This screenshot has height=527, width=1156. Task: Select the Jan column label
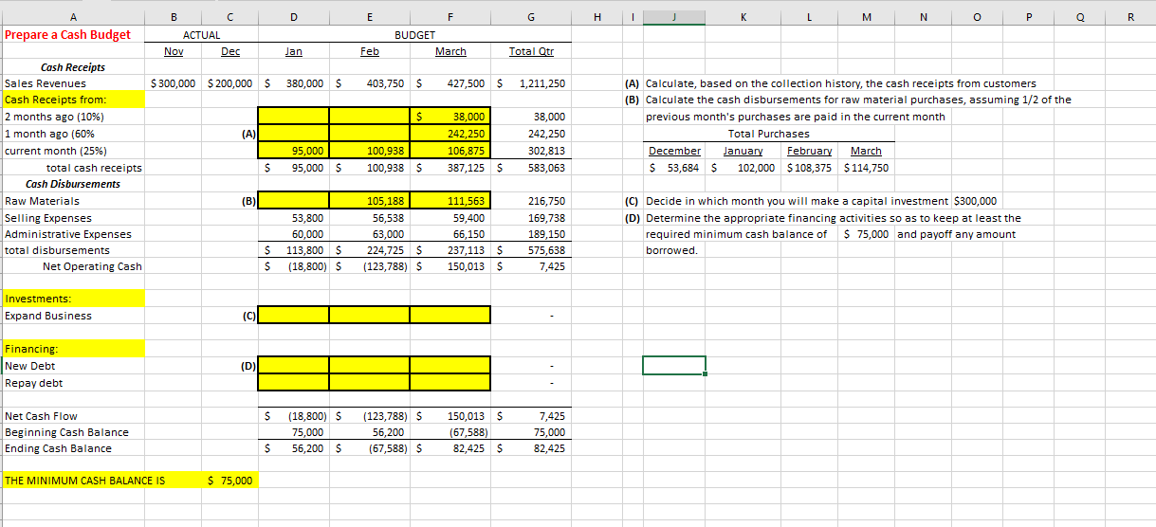coord(294,51)
